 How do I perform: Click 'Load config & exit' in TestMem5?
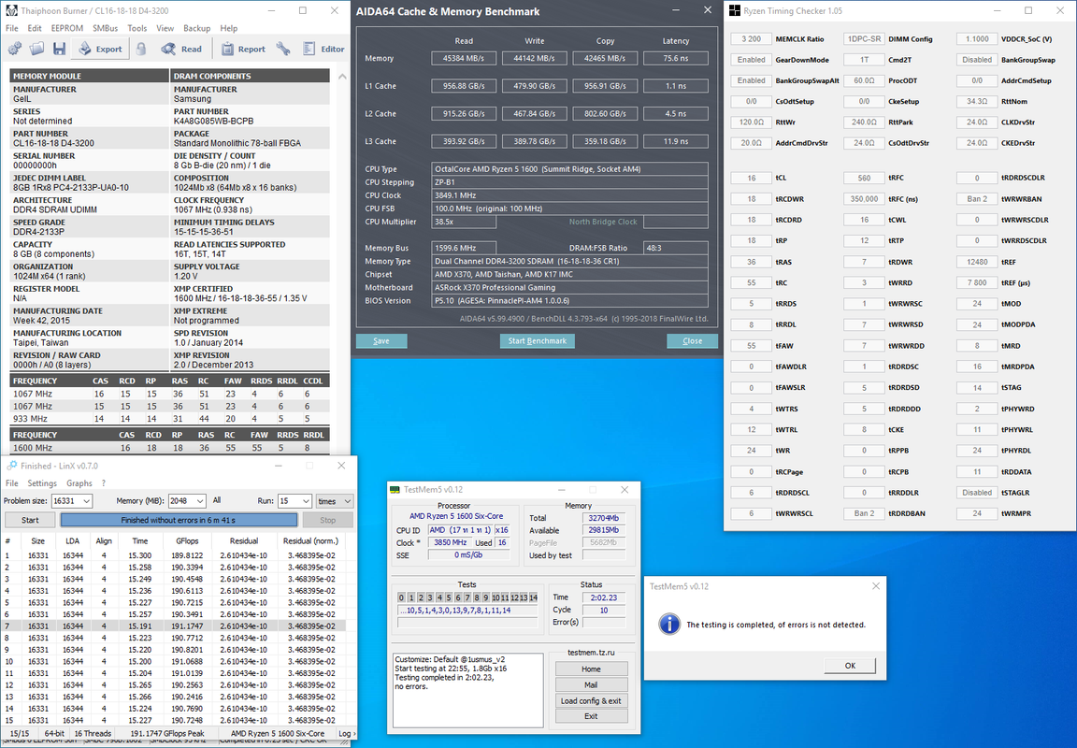click(x=592, y=700)
